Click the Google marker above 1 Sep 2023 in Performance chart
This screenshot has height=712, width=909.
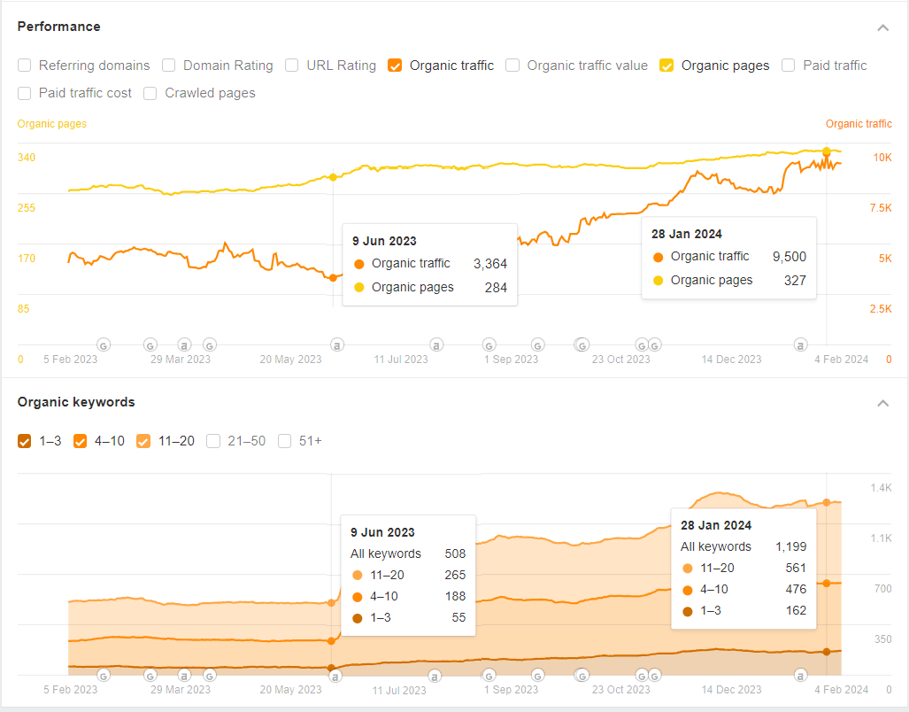[x=489, y=344]
